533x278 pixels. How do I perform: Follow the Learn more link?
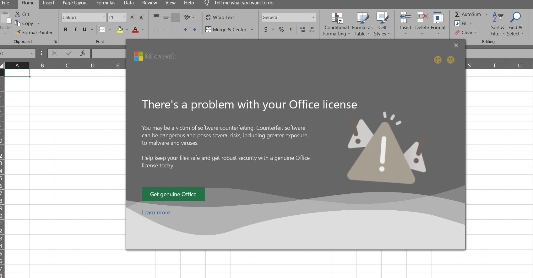156,212
